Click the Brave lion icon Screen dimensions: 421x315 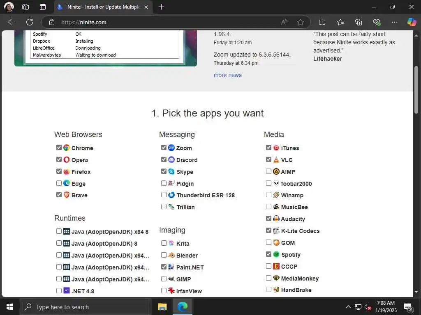pyautogui.click(x=66, y=195)
